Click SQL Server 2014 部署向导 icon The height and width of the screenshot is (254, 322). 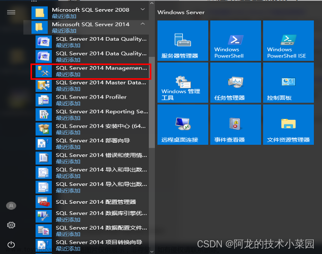point(44,144)
